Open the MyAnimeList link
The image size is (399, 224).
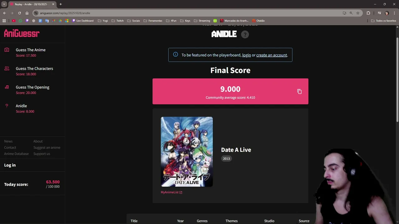click(x=171, y=192)
